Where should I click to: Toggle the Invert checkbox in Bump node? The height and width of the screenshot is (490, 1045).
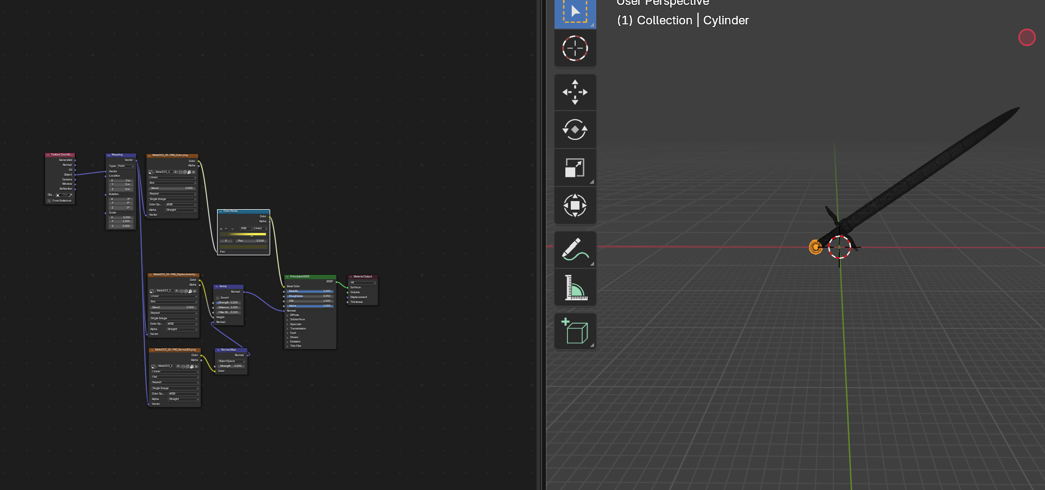[x=218, y=298]
